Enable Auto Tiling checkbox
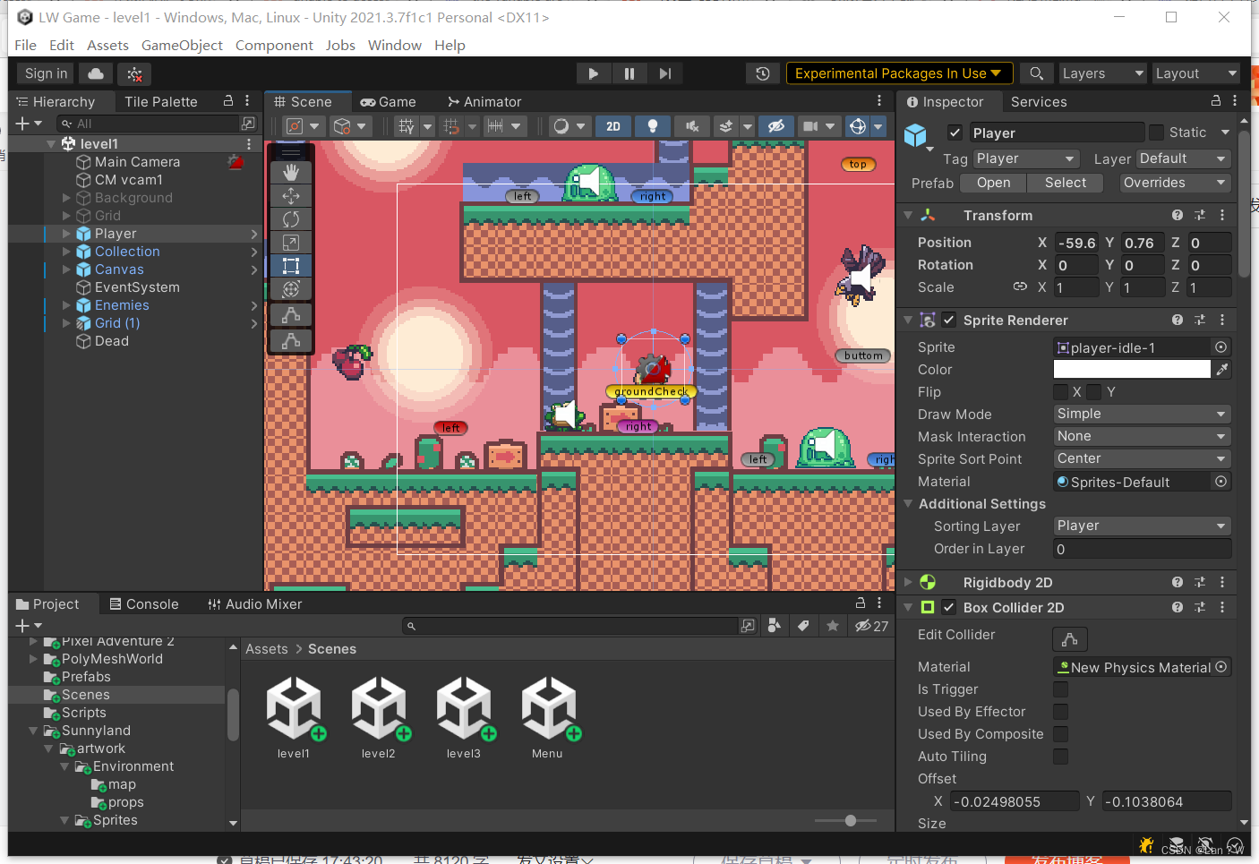Image resolution: width=1259 pixels, height=864 pixels. point(1061,757)
